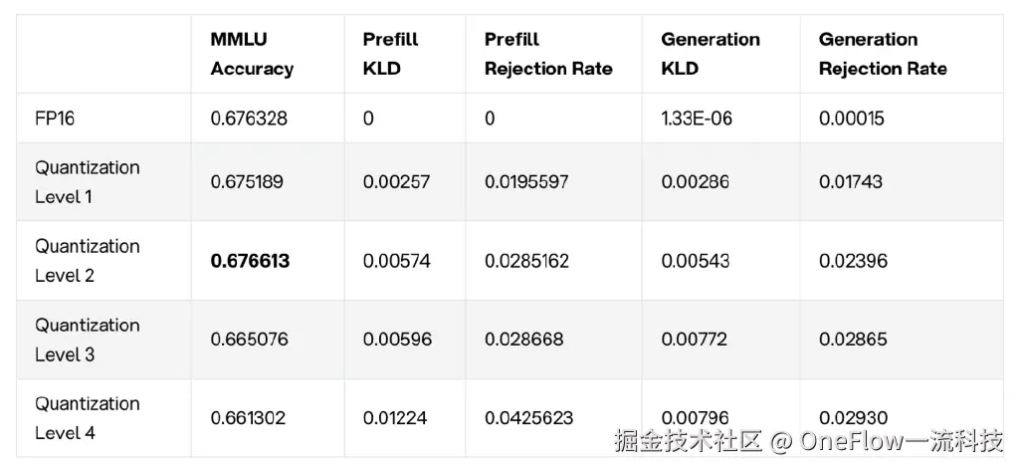This screenshot has width=1019, height=470.
Task: Click the Quantization Level 4 row label
Action: click(x=88, y=417)
